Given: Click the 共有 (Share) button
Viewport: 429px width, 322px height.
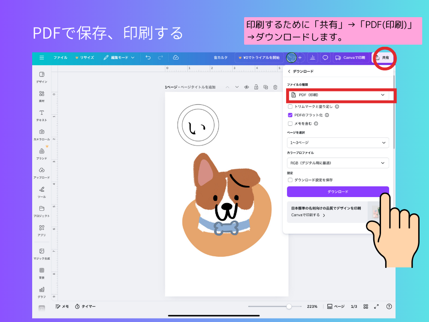Looking at the screenshot, I should click(x=383, y=57).
